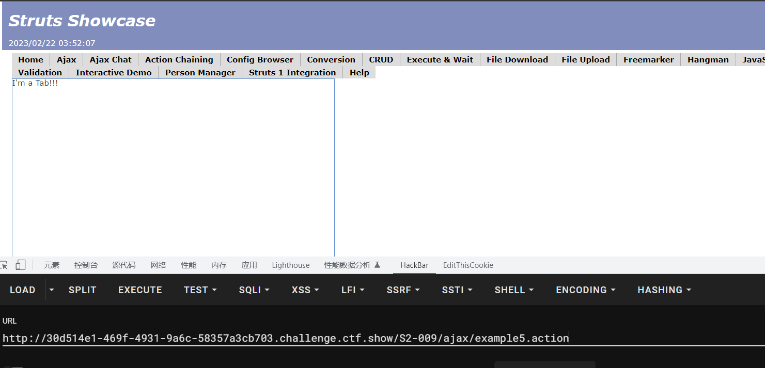Open the XSS dropdown
Screen dimensions: 765x368
pyautogui.click(x=305, y=290)
